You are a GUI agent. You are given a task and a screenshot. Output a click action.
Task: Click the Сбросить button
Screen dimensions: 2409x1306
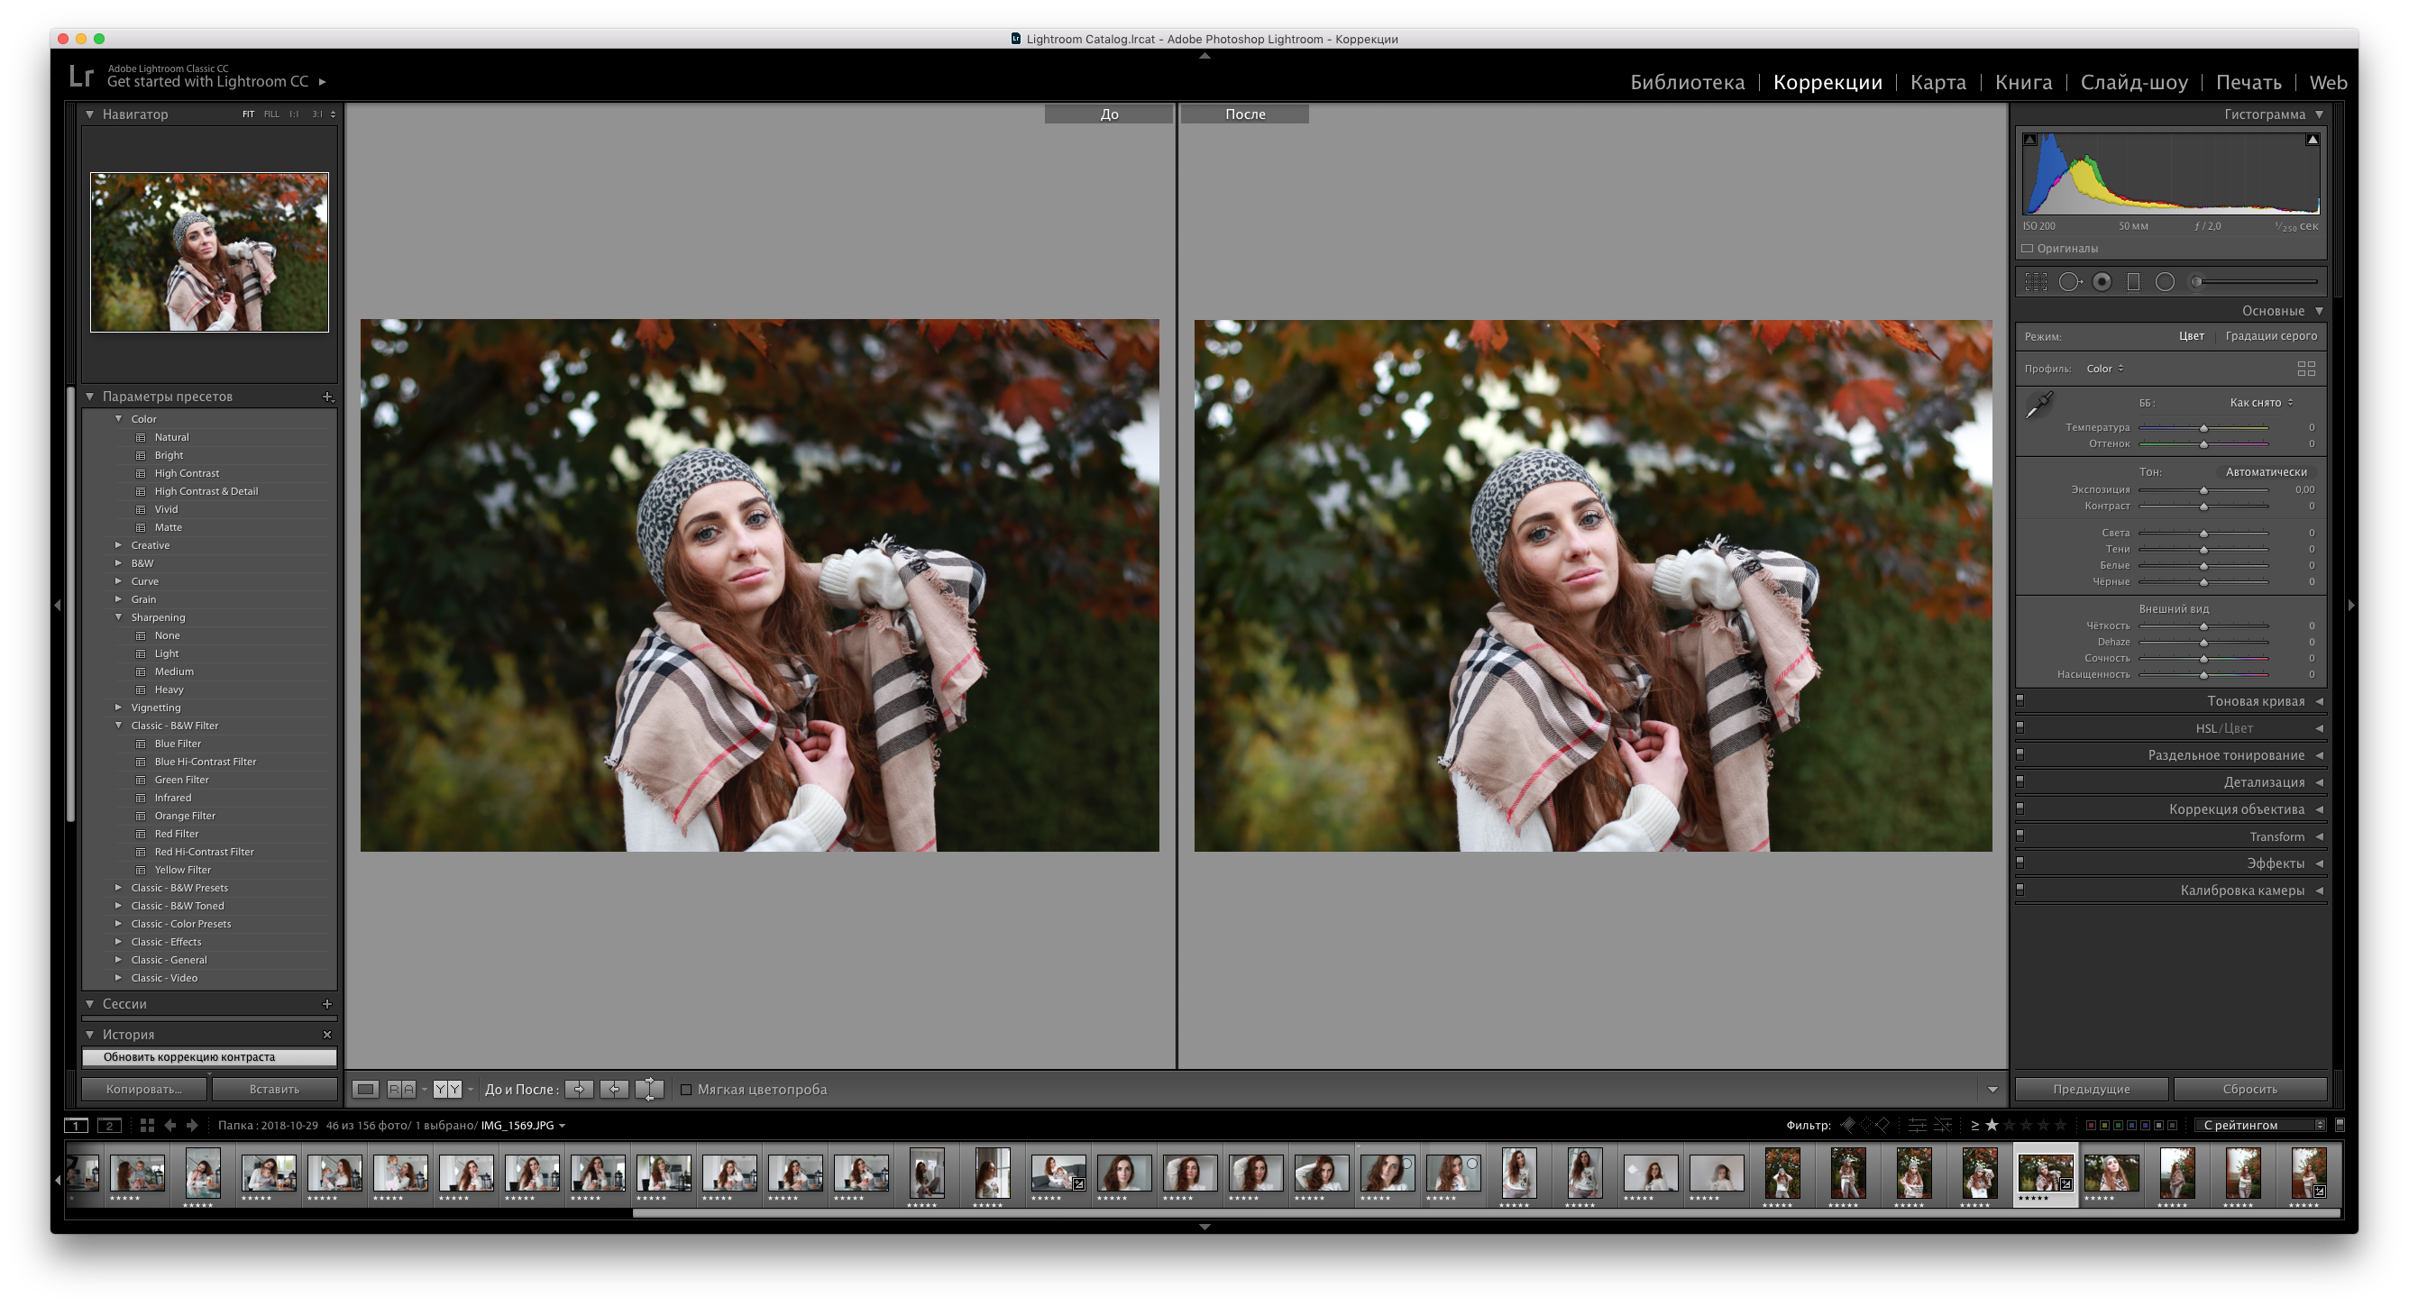[2249, 1089]
